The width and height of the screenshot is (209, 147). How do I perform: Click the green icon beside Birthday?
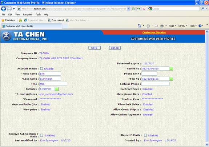click(x=57, y=89)
